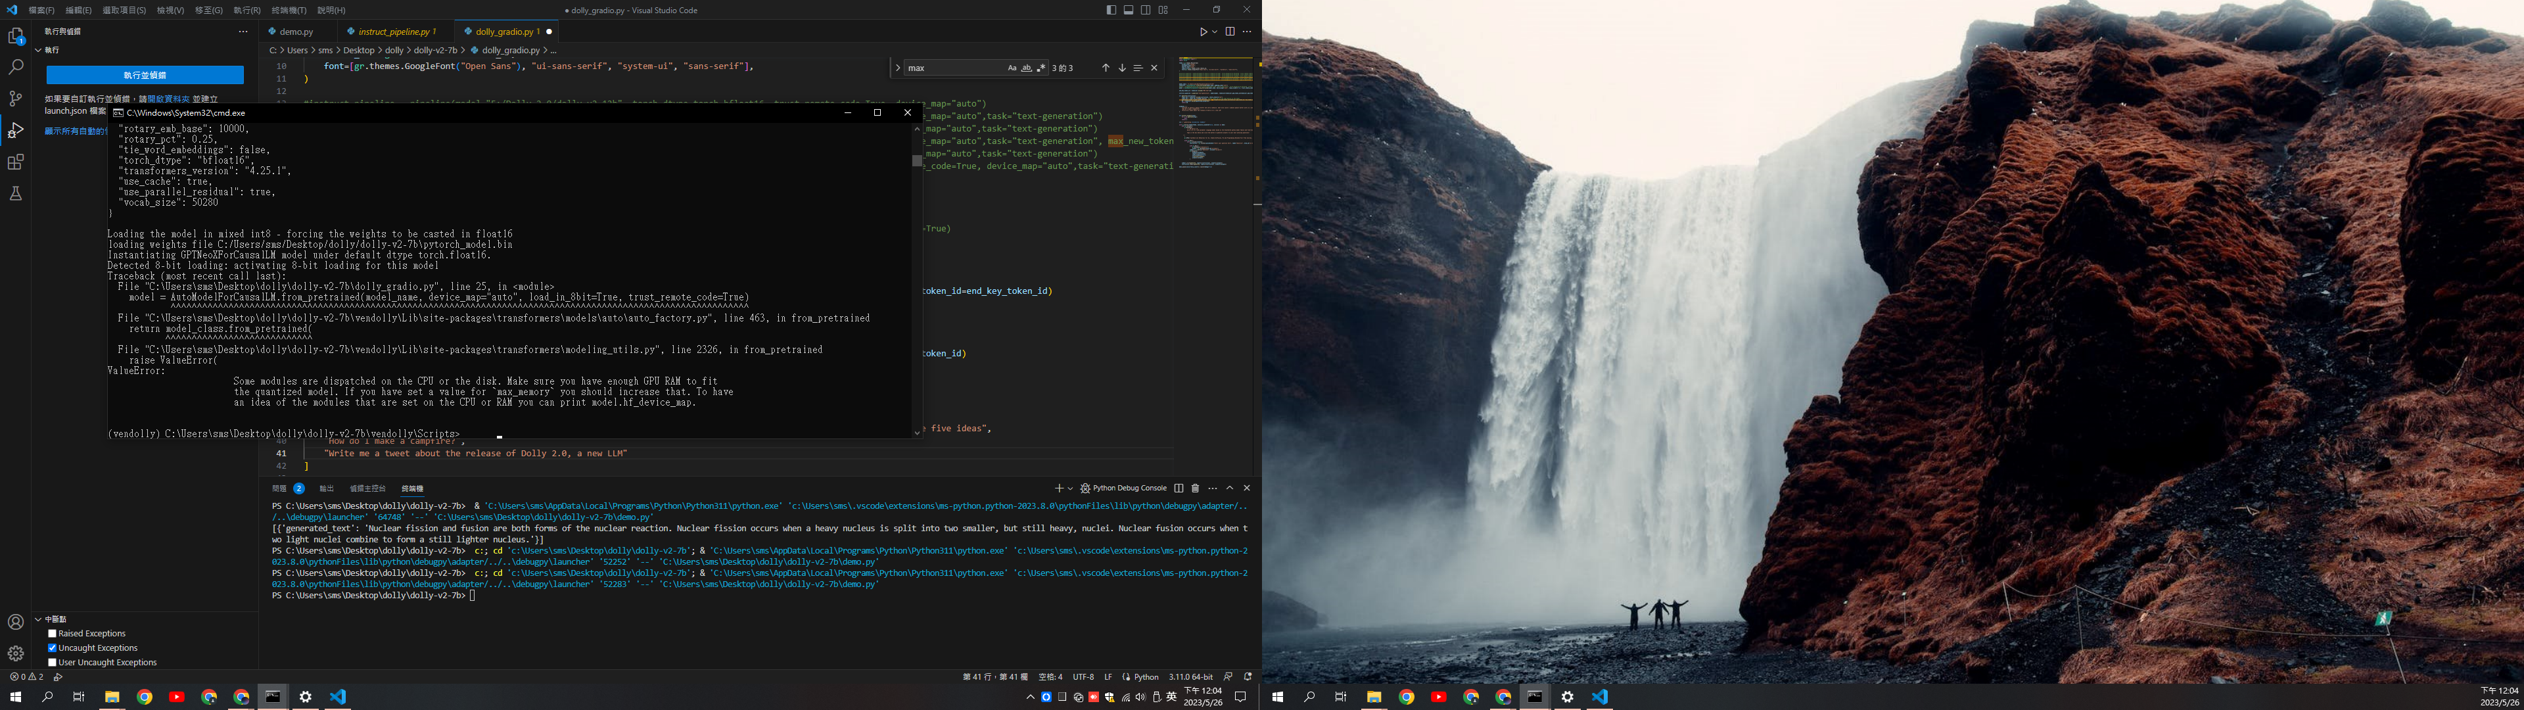Uncheck the Uncaught Exceptions breakpoint
The image size is (2524, 710).
(x=53, y=648)
